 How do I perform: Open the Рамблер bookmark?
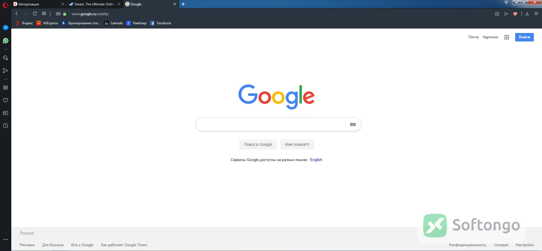click(x=136, y=23)
